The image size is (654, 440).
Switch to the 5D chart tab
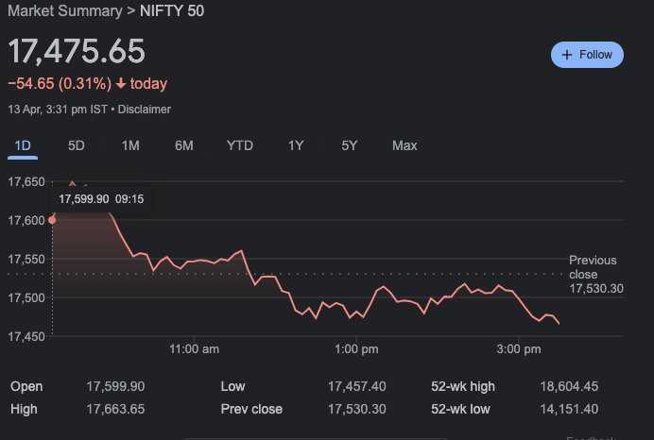[x=77, y=145]
